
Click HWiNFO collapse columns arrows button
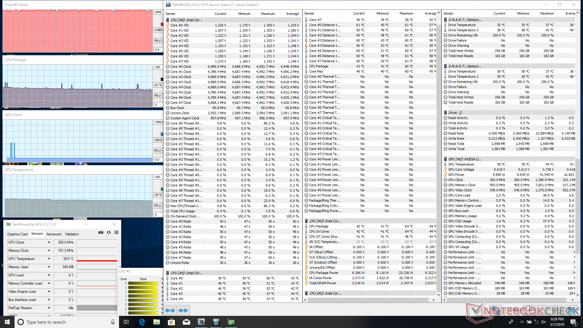(183, 310)
